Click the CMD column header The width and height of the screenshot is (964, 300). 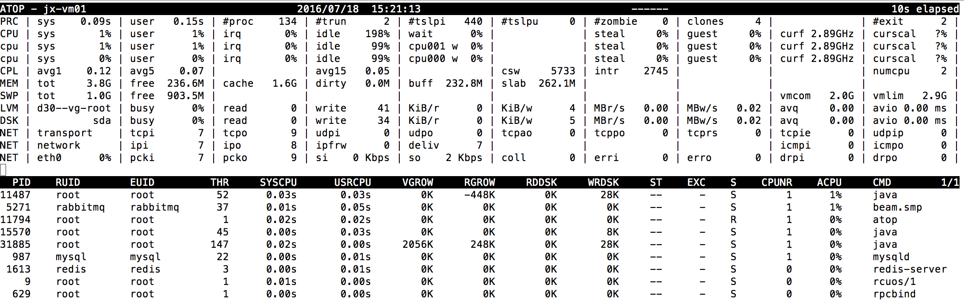coord(882,182)
